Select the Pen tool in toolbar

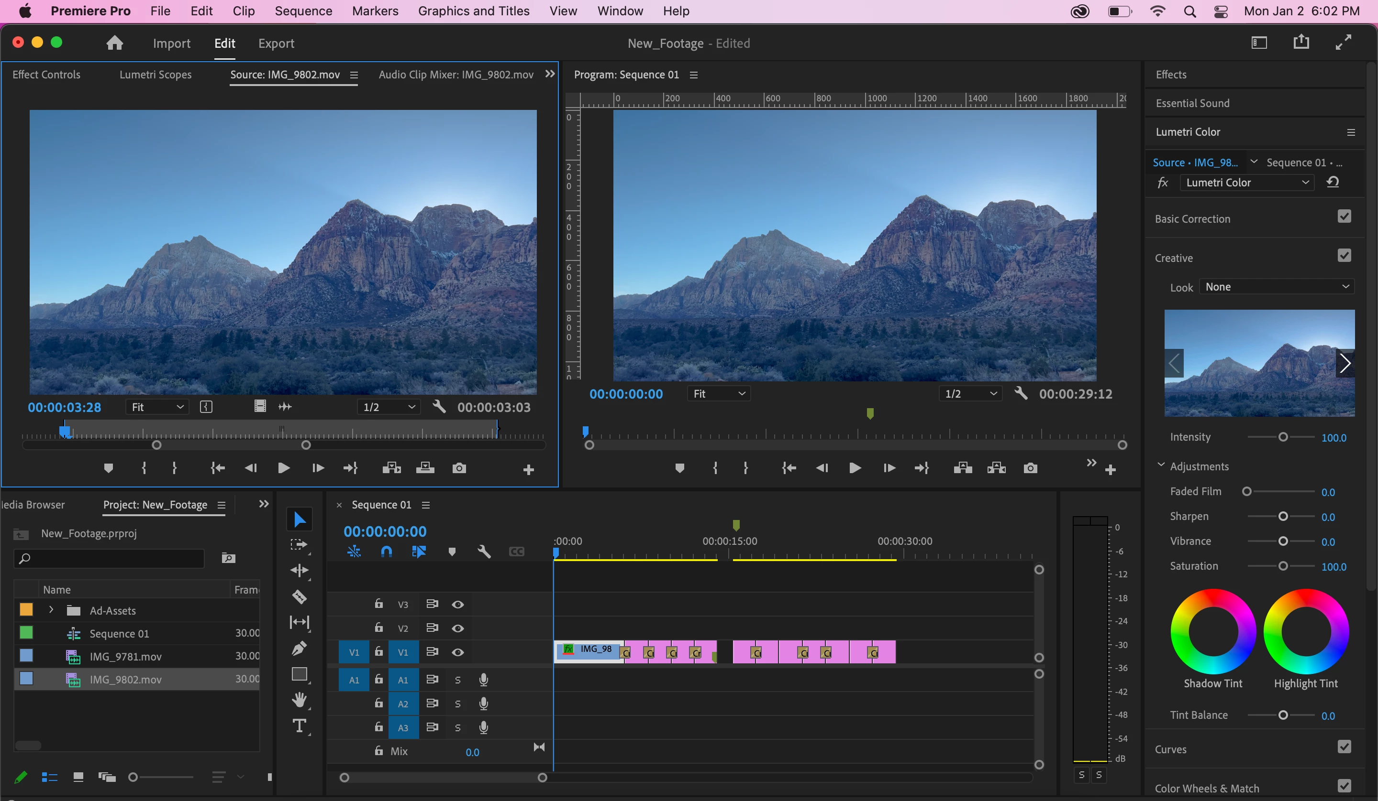pyautogui.click(x=299, y=648)
